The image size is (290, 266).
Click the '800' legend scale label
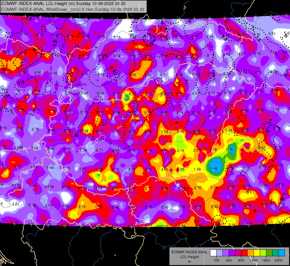(x=241, y=260)
